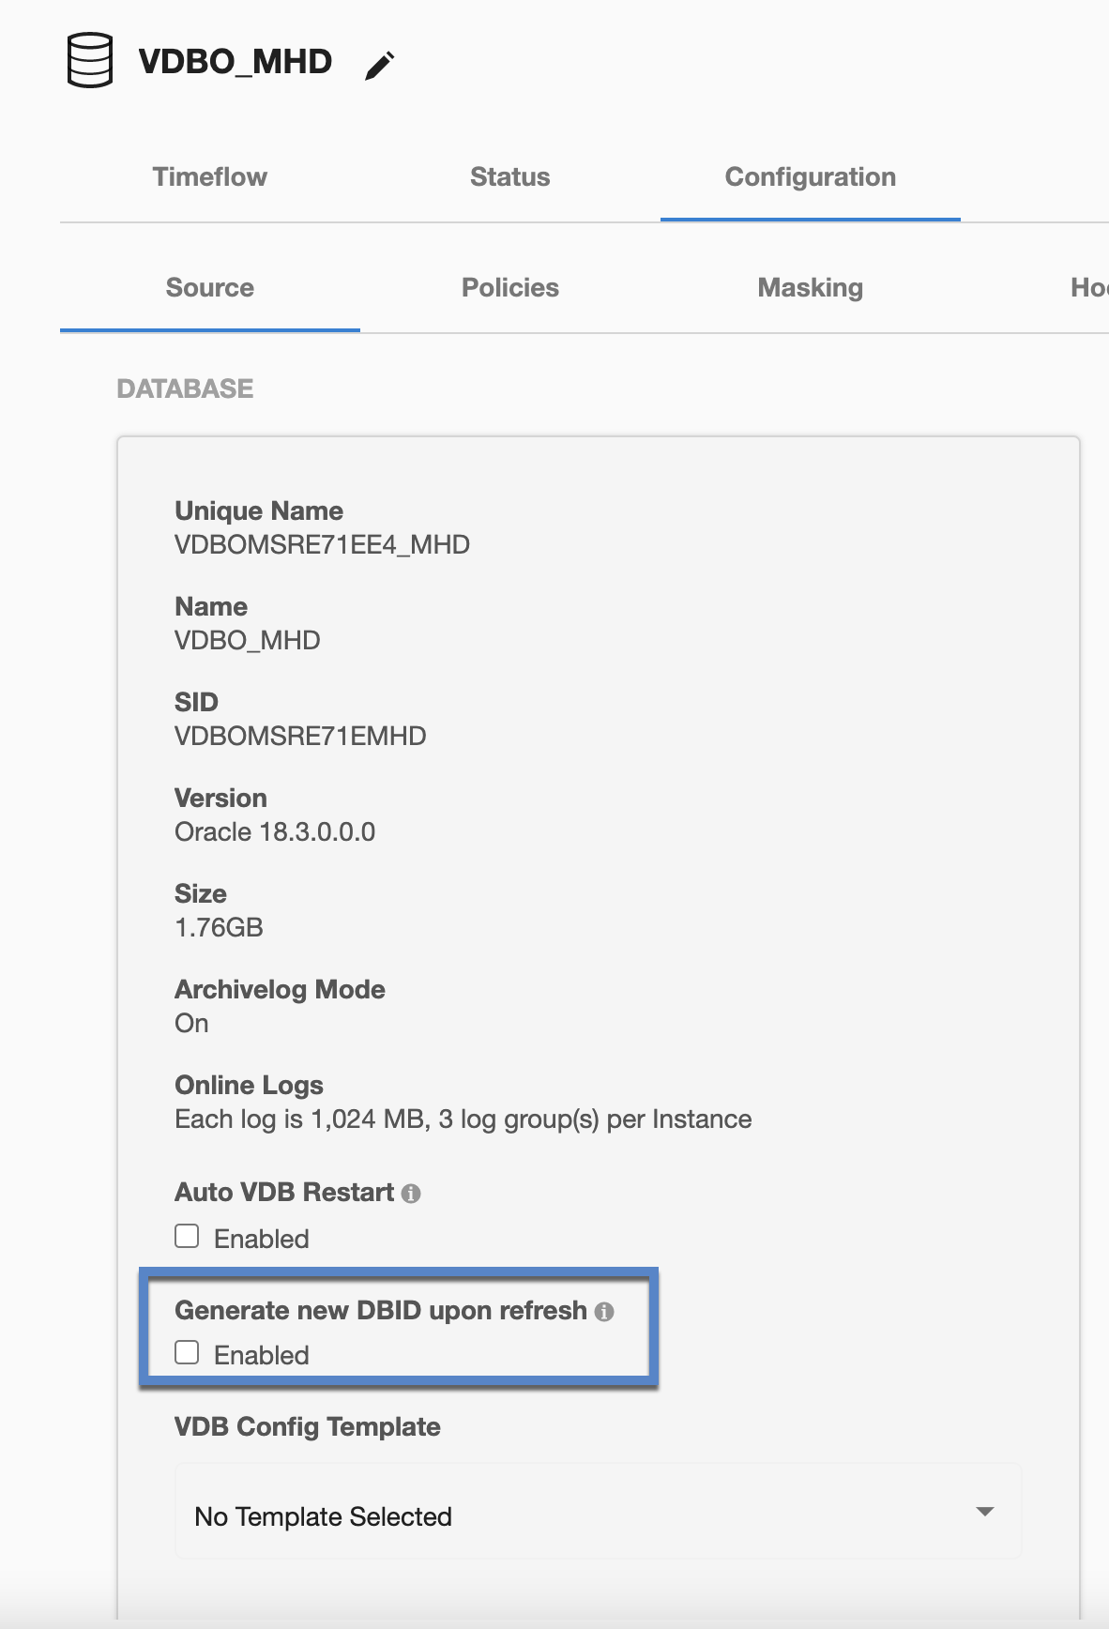Open the Status tab
The image size is (1109, 1629).
[x=509, y=177]
